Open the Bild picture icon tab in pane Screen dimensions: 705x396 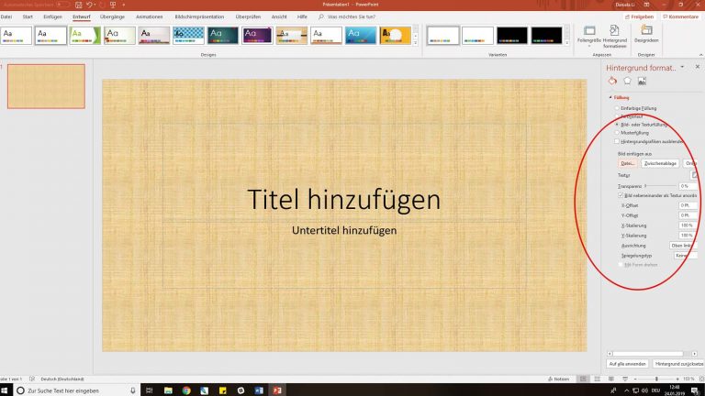click(x=641, y=82)
